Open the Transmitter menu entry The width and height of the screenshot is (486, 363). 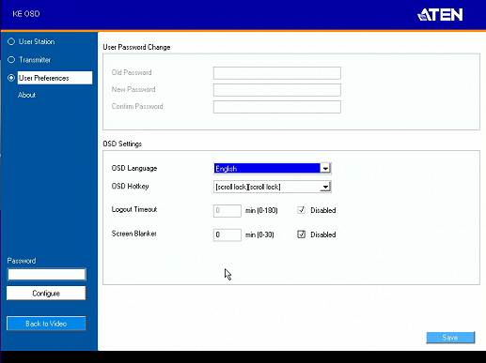[35, 59]
